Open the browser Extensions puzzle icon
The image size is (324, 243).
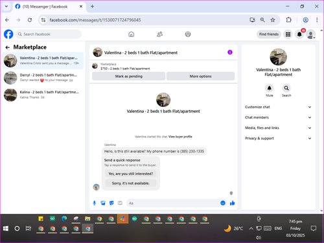pos(288,20)
